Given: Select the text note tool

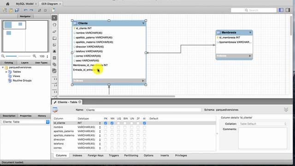Looking at the screenshot, I should 54,45.
